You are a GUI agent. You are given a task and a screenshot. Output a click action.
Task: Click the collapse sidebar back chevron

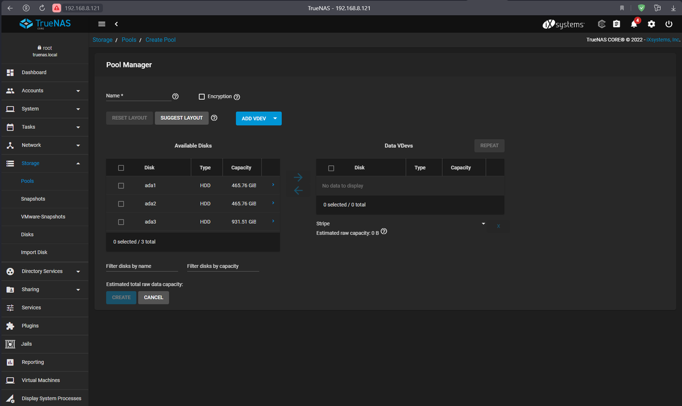(x=116, y=24)
